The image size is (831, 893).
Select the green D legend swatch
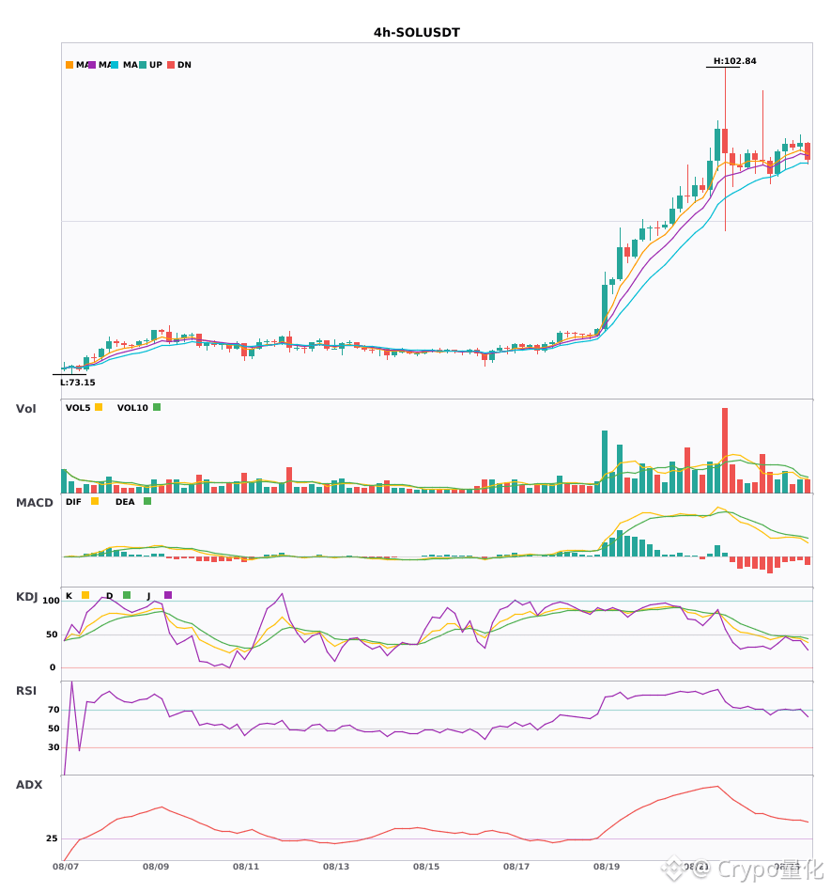coord(127,595)
